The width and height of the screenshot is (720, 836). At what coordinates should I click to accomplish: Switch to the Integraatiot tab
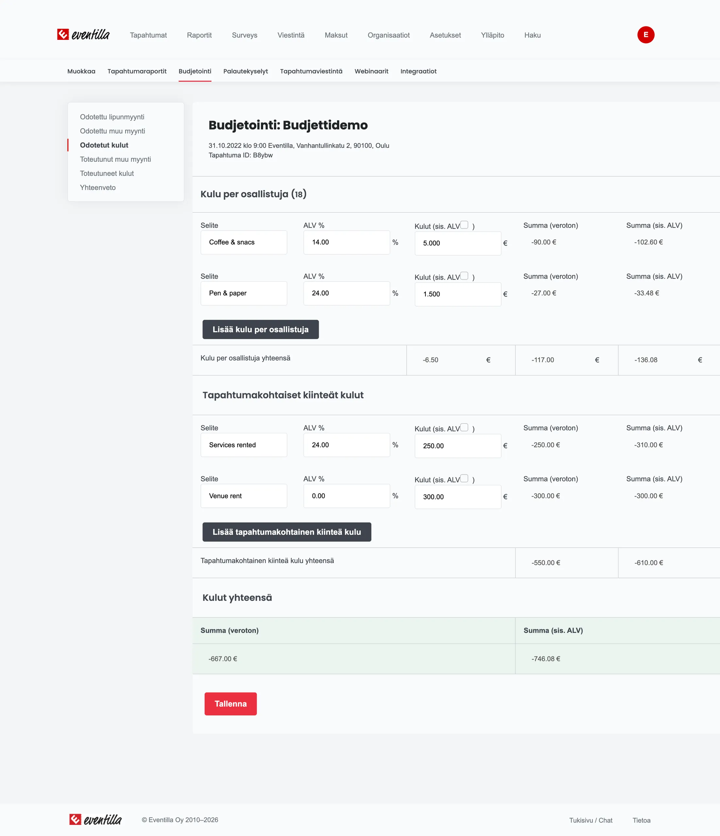418,72
